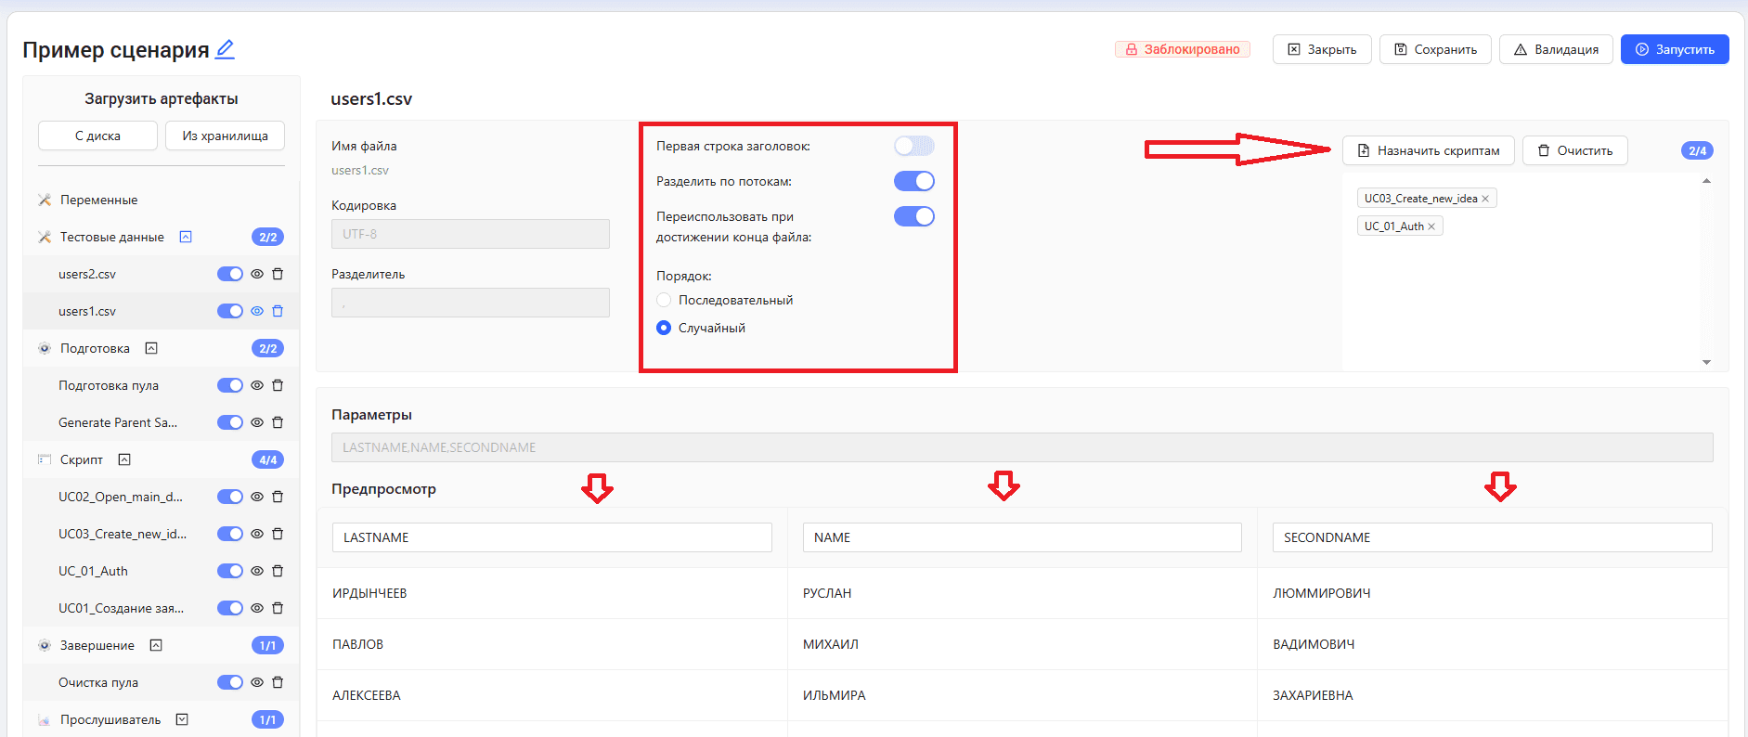Collapse the Тестовые данные section
Image resolution: width=1748 pixels, height=737 pixels.
(x=186, y=237)
